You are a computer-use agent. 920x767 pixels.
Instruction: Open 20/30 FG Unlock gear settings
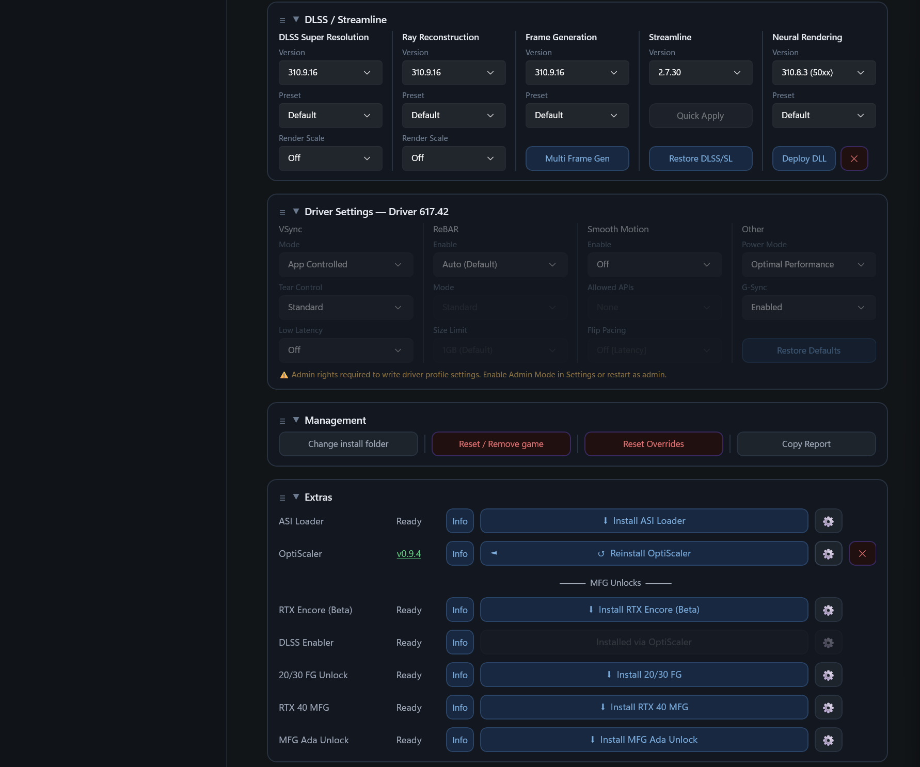point(828,675)
